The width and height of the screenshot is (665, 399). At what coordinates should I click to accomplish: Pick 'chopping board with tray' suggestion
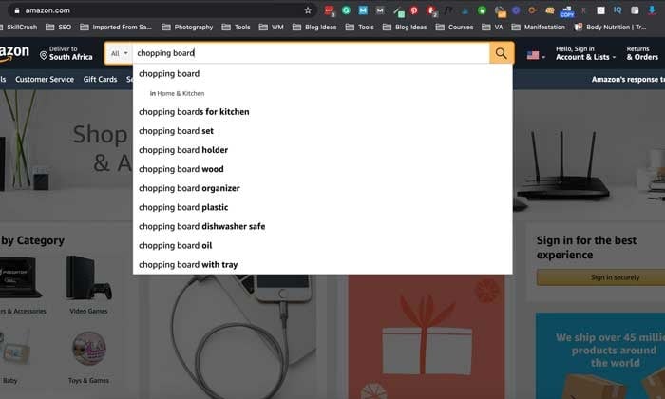click(x=322, y=265)
